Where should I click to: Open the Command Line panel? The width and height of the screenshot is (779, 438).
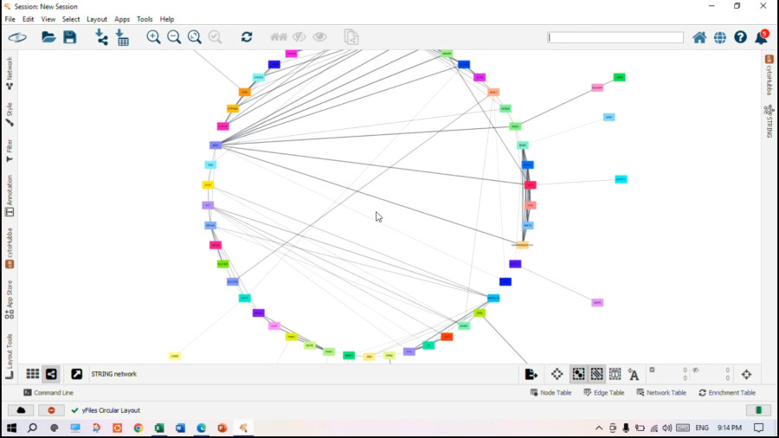coord(48,392)
